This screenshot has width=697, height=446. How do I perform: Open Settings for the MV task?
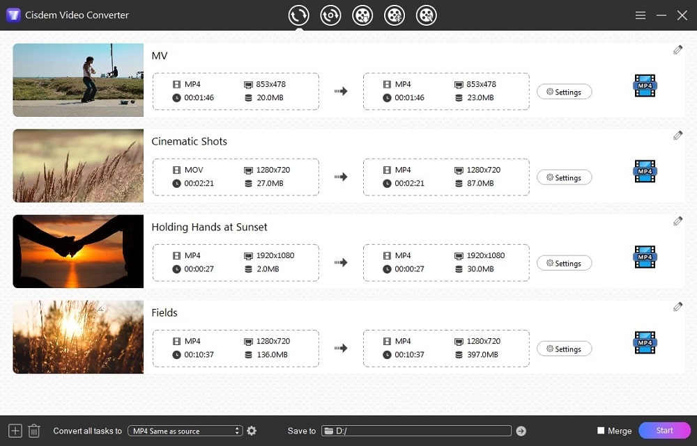click(564, 91)
